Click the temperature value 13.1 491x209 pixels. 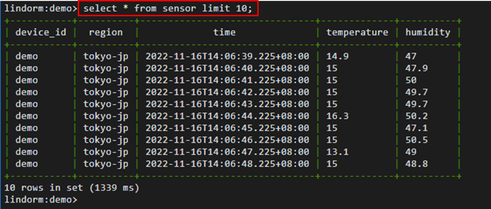tap(338, 152)
